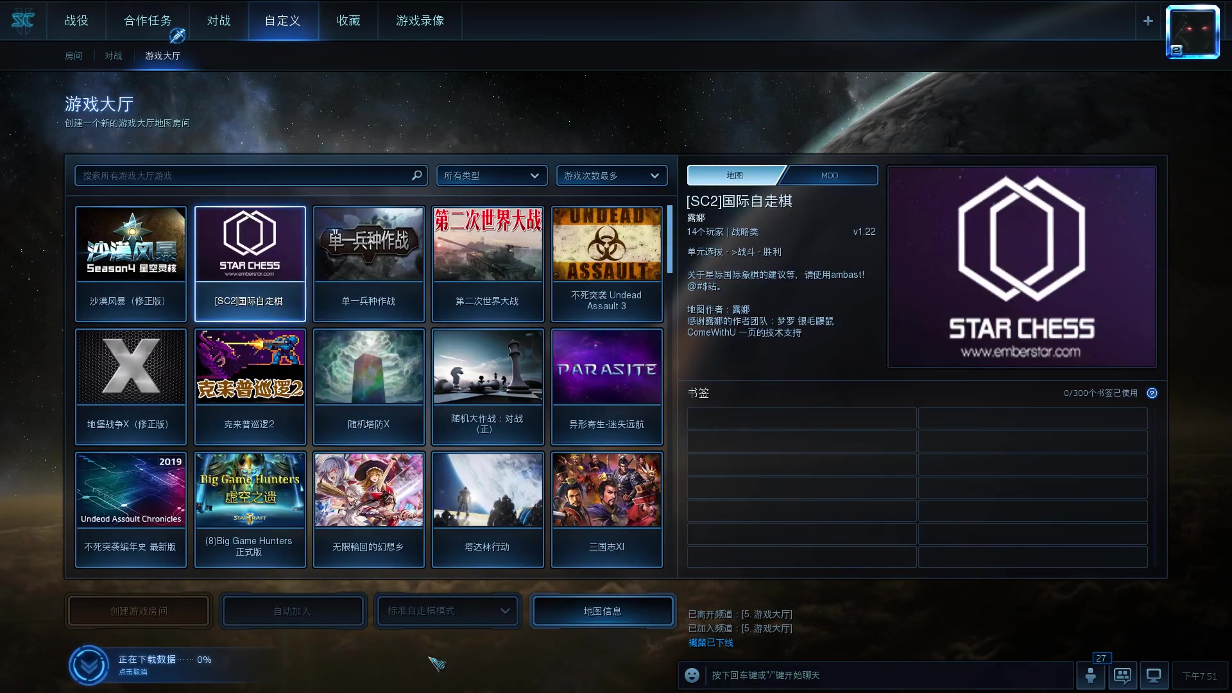Switch to the 房间 sub-tab

[x=74, y=56]
